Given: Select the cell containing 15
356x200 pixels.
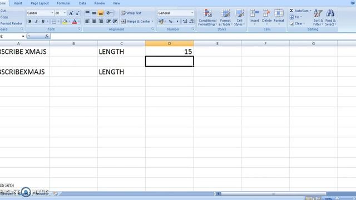Looking at the screenshot, I should [x=169, y=52].
